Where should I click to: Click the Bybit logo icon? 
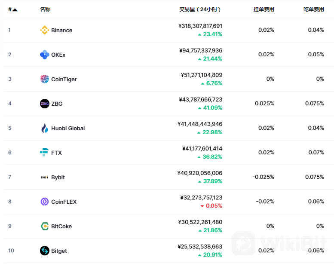[x=45, y=177]
